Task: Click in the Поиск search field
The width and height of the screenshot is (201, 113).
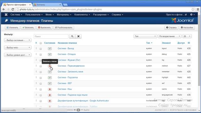Action: (x=51, y=36)
